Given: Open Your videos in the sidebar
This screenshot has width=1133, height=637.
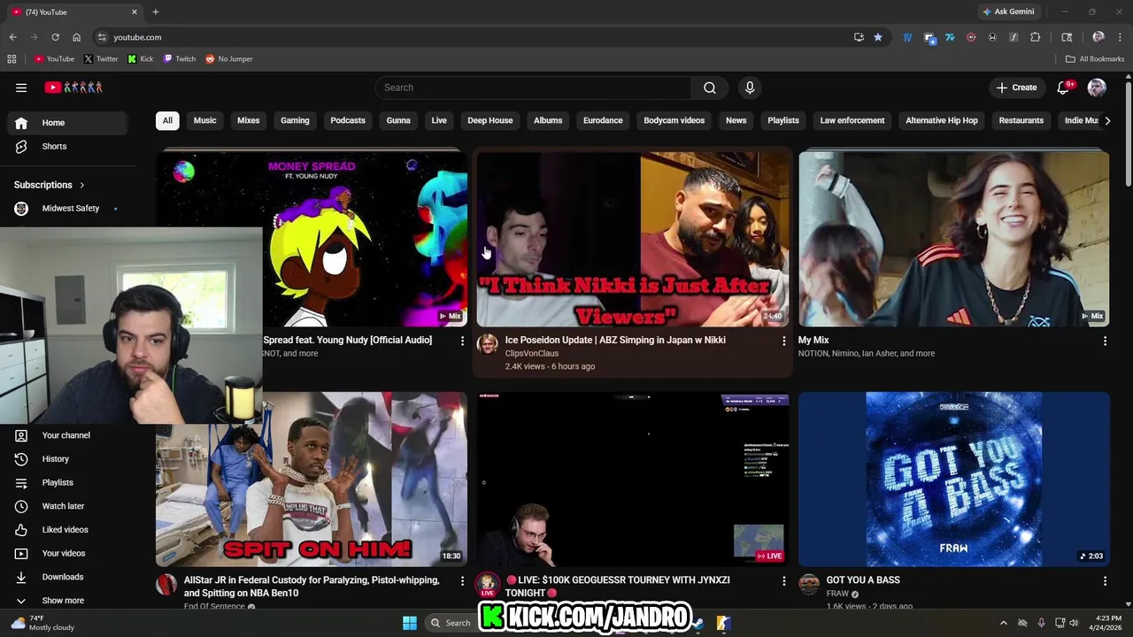Looking at the screenshot, I should (x=66, y=554).
